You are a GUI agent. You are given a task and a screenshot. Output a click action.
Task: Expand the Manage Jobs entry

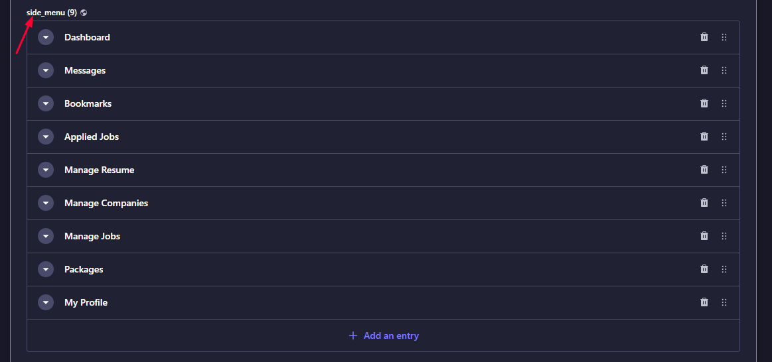[46, 236]
